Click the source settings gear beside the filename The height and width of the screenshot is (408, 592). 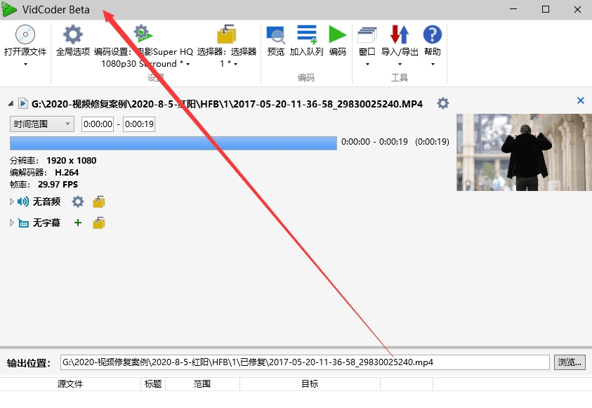pos(443,103)
